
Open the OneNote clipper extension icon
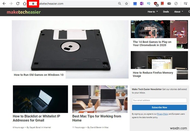pos(142,4)
